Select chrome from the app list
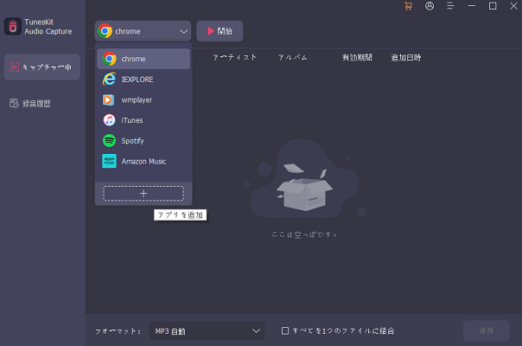Image resolution: width=522 pixels, height=346 pixels. pyautogui.click(x=143, y=59)
